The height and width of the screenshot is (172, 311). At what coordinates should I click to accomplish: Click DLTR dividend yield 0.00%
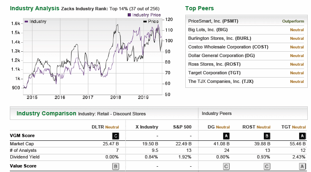(112, 157)
